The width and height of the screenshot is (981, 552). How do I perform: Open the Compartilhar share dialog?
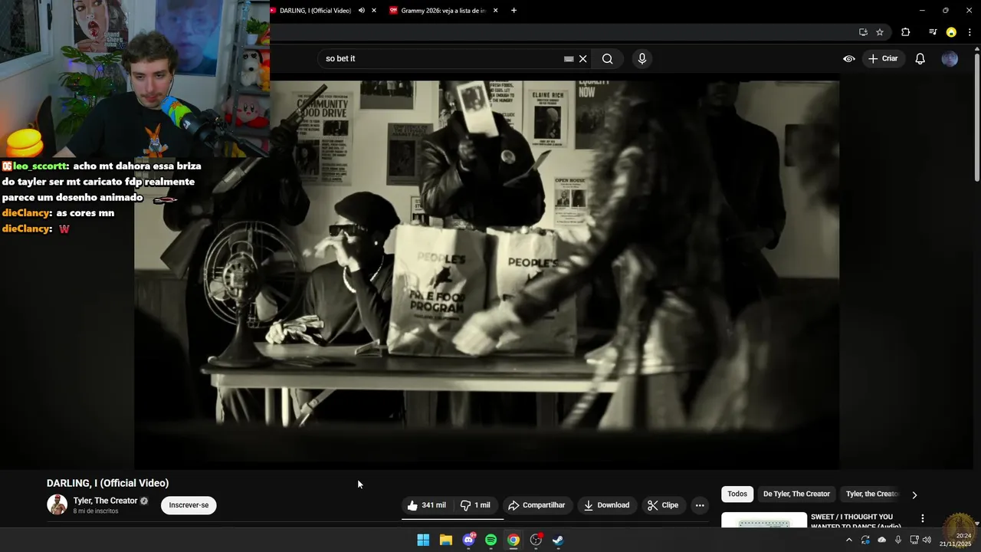click(x=536, y=505)
